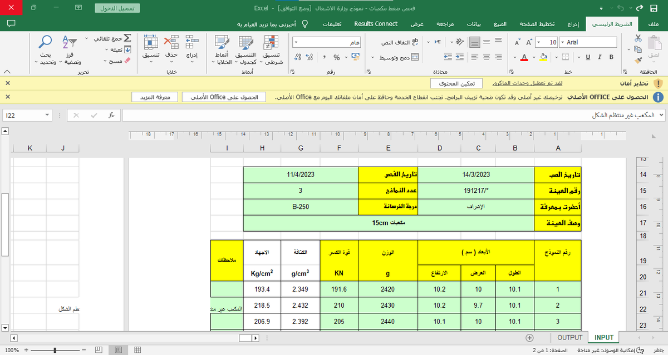Open the Insert (إدراج) ribbon tab
The image size is (668, 355).
click(573, 24)
